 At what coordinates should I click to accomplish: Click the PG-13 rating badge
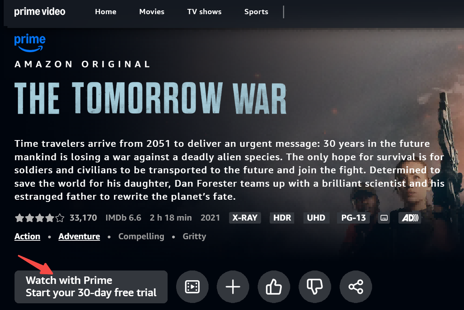tap(353, 218)
